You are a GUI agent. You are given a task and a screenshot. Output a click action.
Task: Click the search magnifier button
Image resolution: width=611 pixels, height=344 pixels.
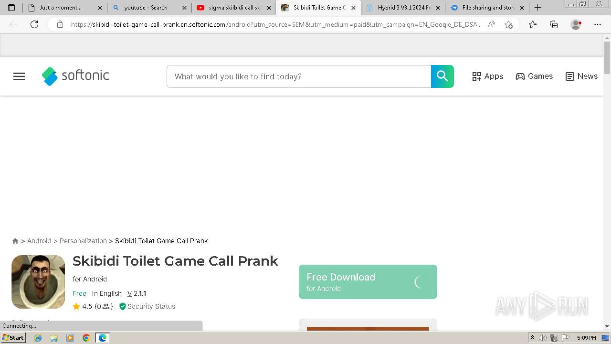tap(442, 76)
